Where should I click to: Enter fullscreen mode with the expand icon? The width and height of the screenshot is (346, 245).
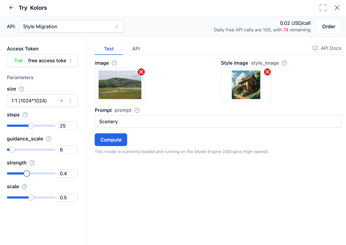pos(323,8)
